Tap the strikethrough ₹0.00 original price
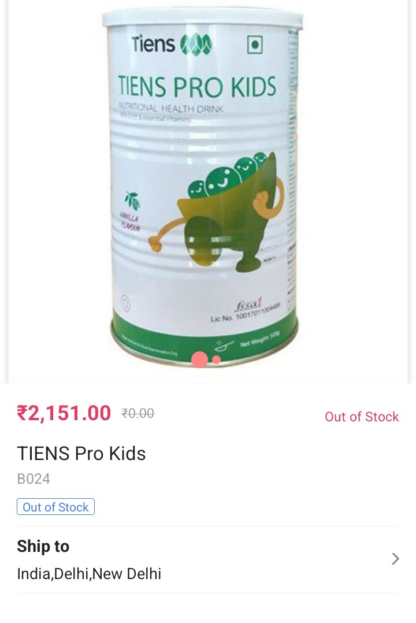416x623 pixels. [x=138, y=413]
